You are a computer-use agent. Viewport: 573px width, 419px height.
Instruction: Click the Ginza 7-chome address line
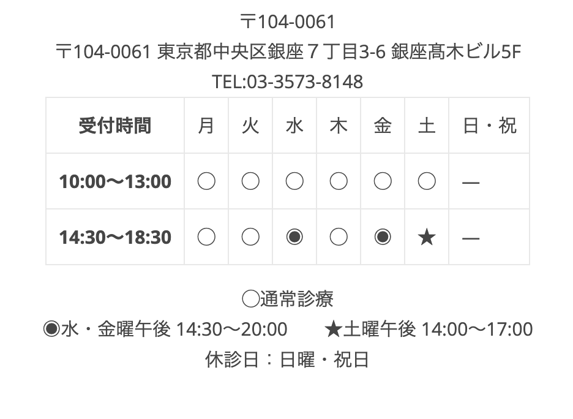pos(287,52)
